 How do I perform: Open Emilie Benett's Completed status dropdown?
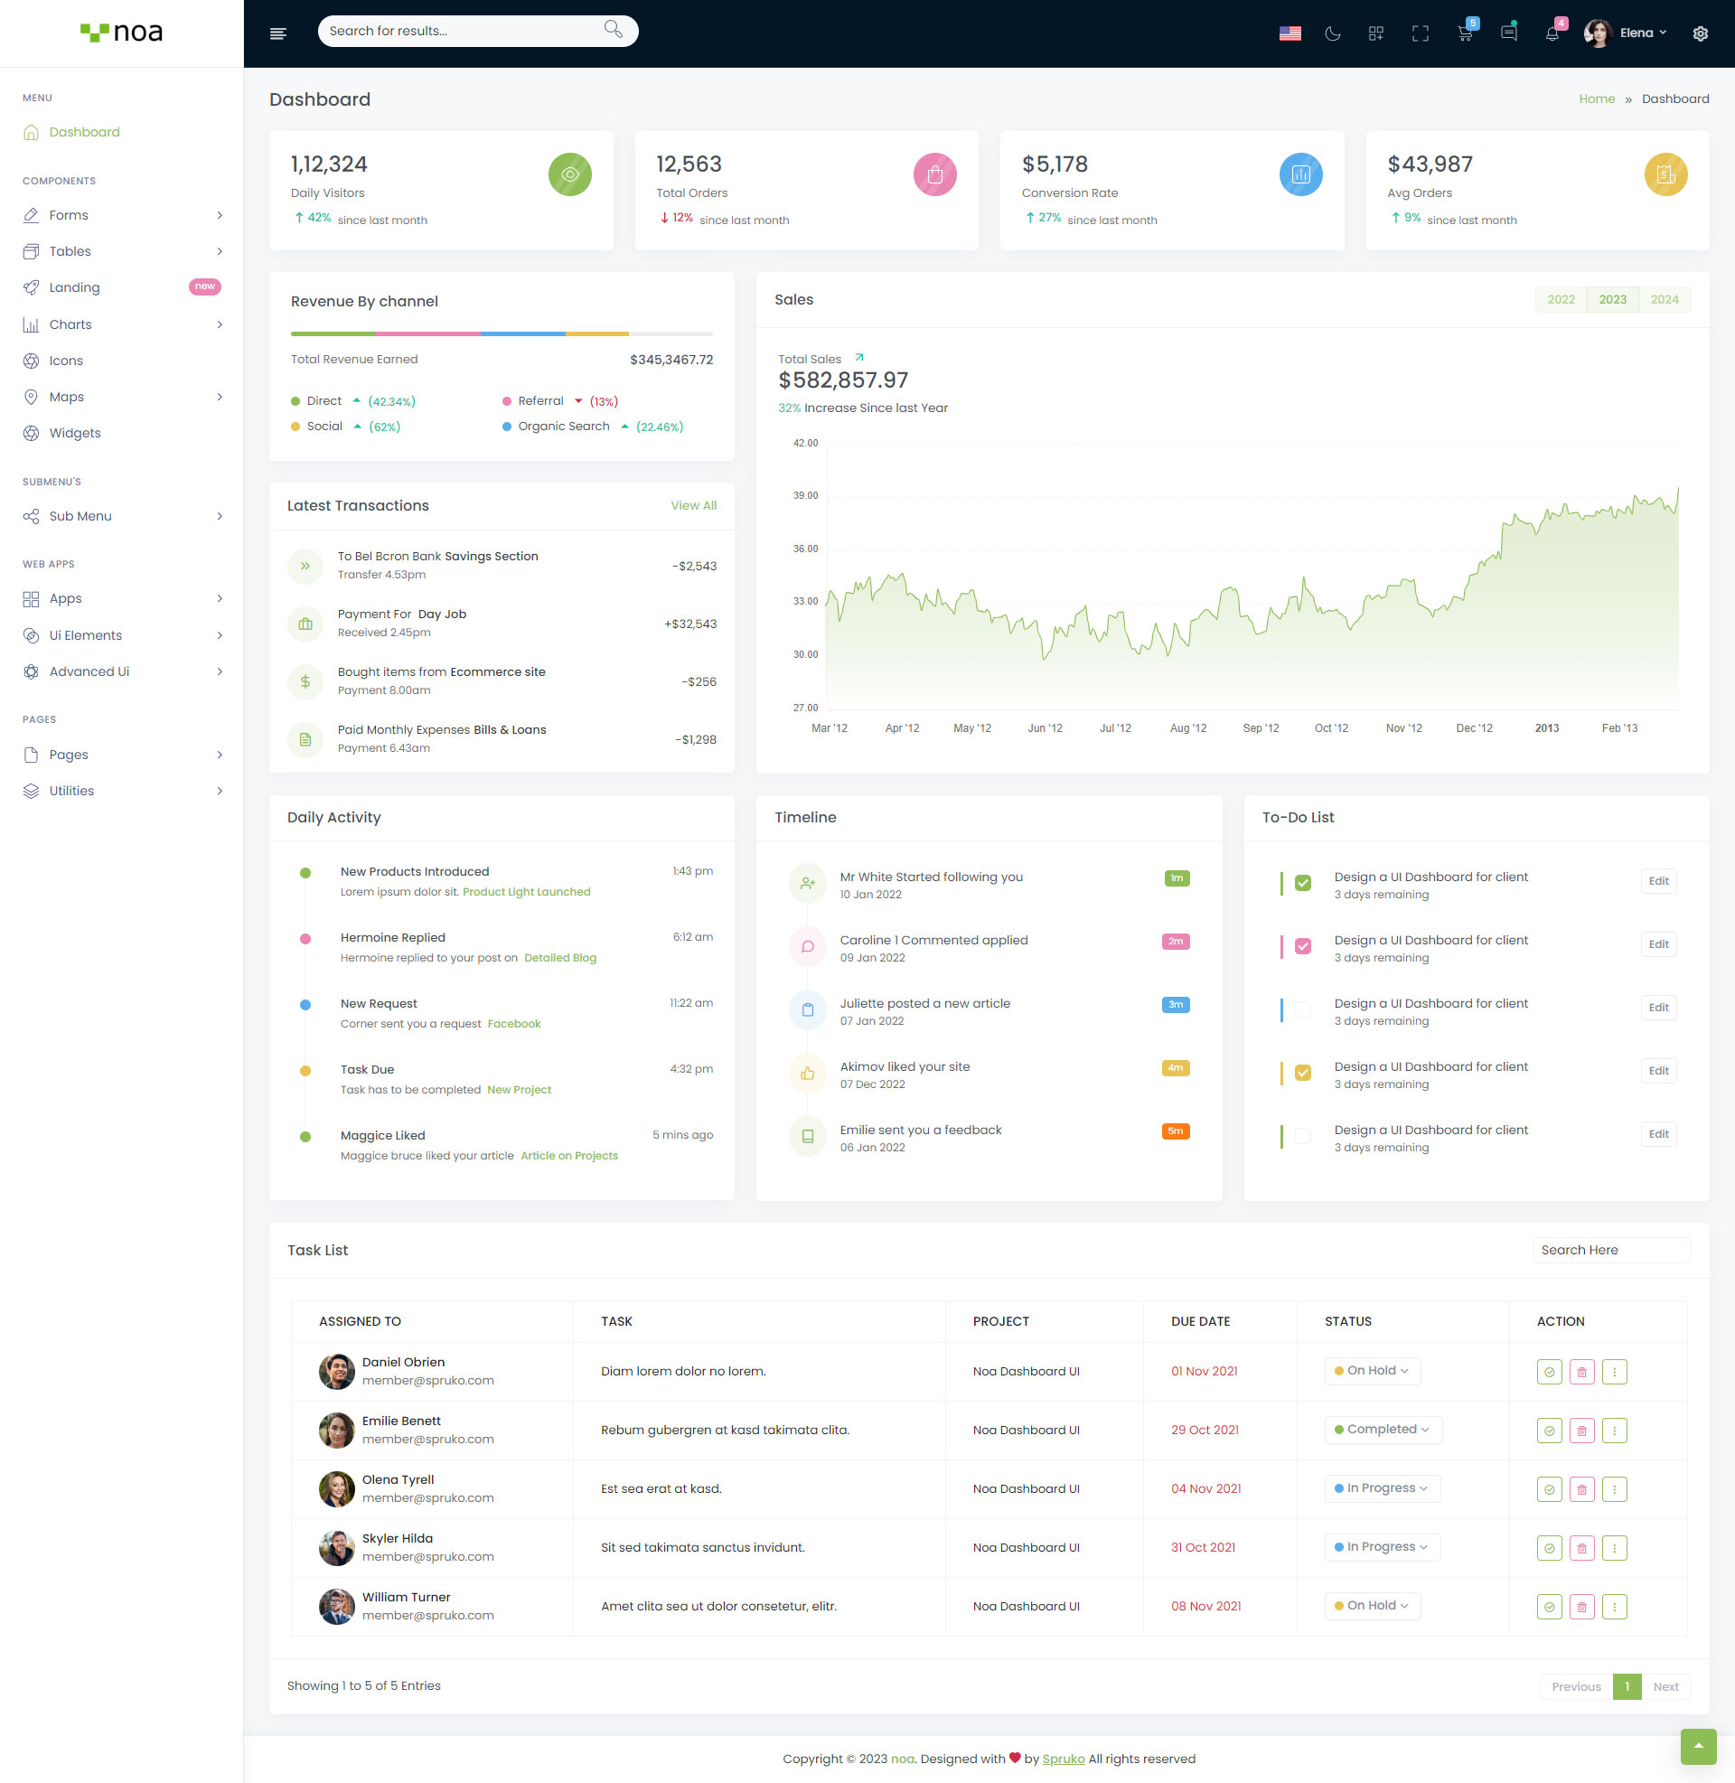pyautogui.click(x=1383, y=1430)
